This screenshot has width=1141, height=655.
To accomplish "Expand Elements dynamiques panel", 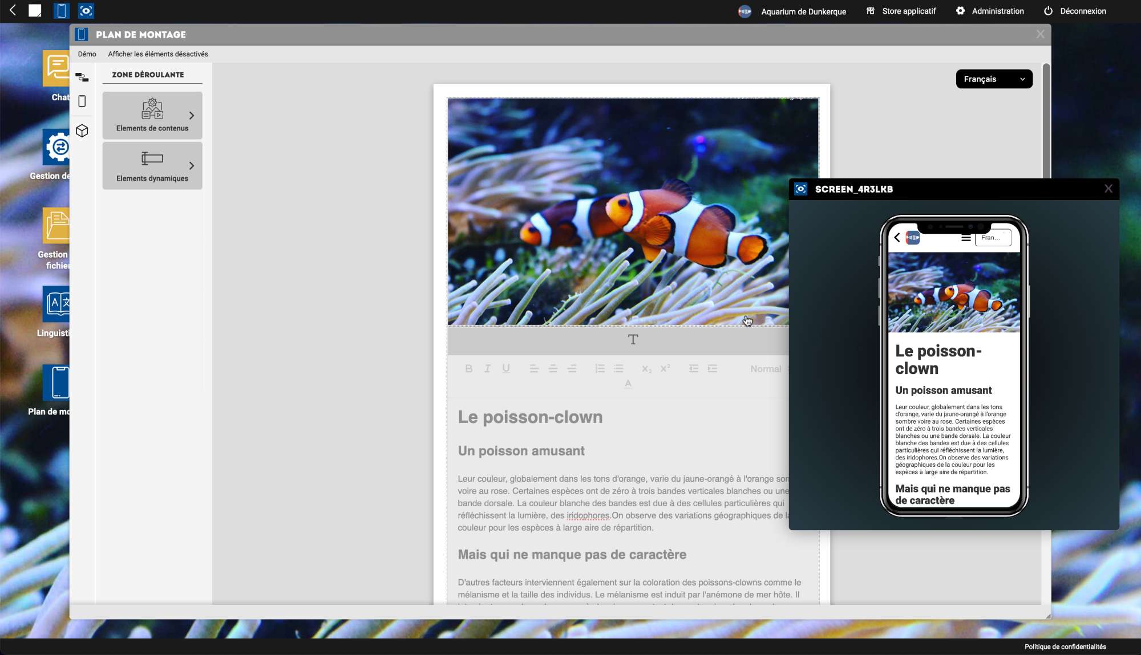I will coord(152,166).
